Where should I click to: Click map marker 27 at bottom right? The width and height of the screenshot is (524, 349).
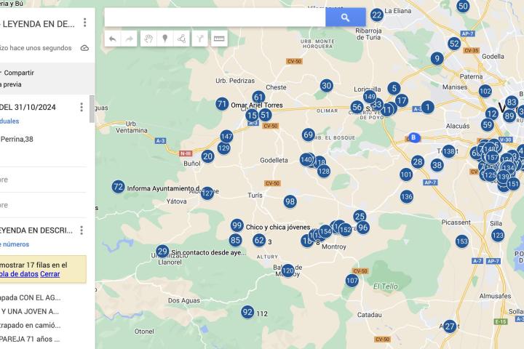point(450,326)
